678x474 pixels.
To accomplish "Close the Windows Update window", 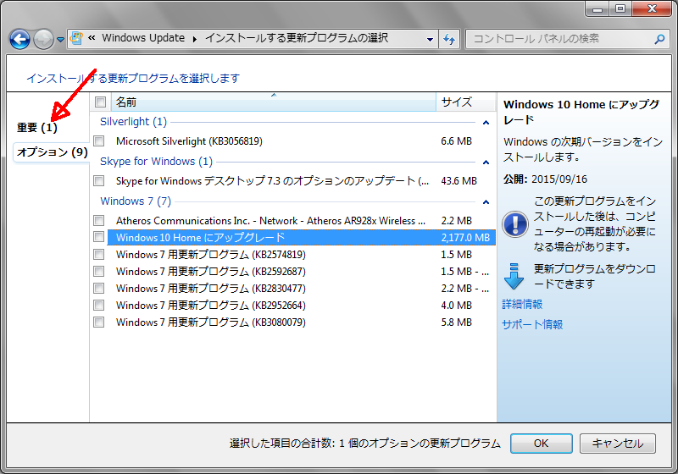I will coord(652,8).
